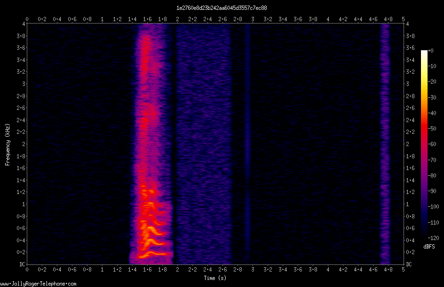Click the '4' tick on the left frequency axis
Image resolution: width=444 pixels, height=287 pixels.
point(24,24)
